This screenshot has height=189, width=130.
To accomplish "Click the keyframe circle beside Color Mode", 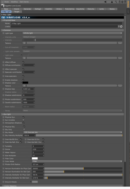I will point(3,162).
